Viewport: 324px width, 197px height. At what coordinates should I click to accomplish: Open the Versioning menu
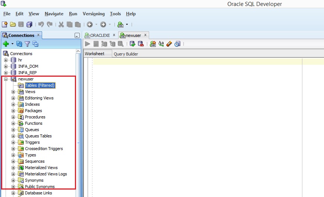coord(94,14)
